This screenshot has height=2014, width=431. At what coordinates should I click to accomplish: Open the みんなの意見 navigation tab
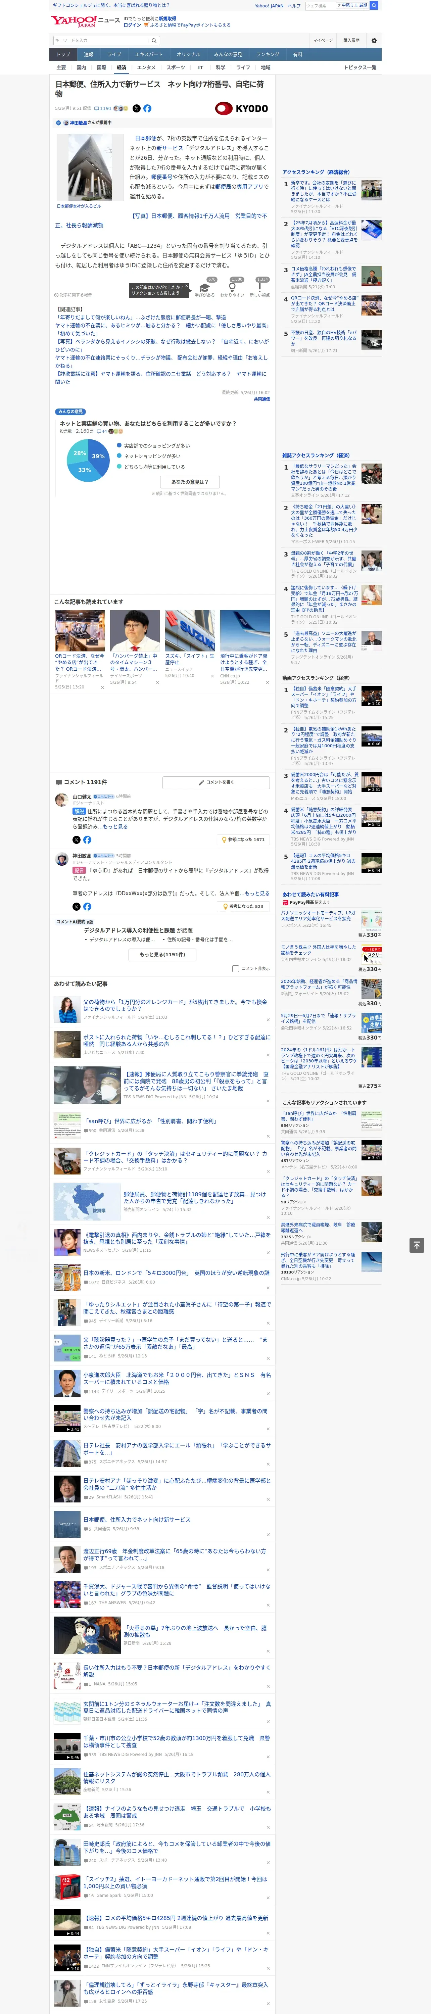[228, 55]
